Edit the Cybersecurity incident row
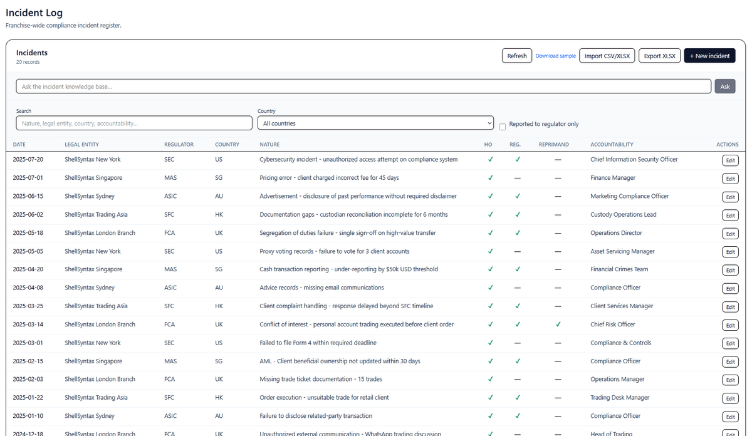The width and height of the screenshot is (752, 436). (730, 160)
